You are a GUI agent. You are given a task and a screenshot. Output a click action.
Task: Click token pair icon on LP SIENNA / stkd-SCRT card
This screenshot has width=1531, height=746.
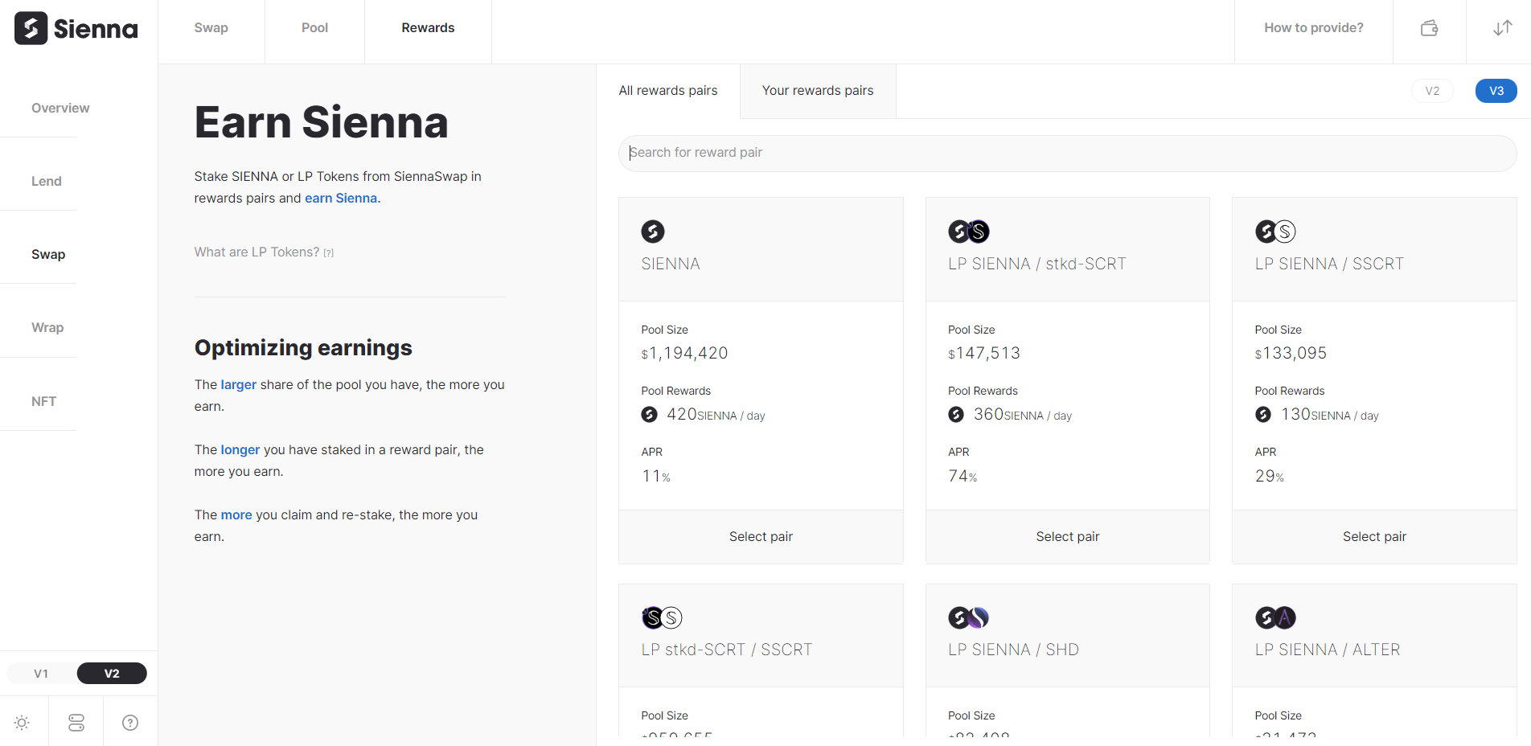pos(969,232)
